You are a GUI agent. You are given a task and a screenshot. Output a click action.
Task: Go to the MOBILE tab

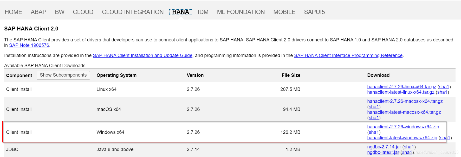click(284, 12)
